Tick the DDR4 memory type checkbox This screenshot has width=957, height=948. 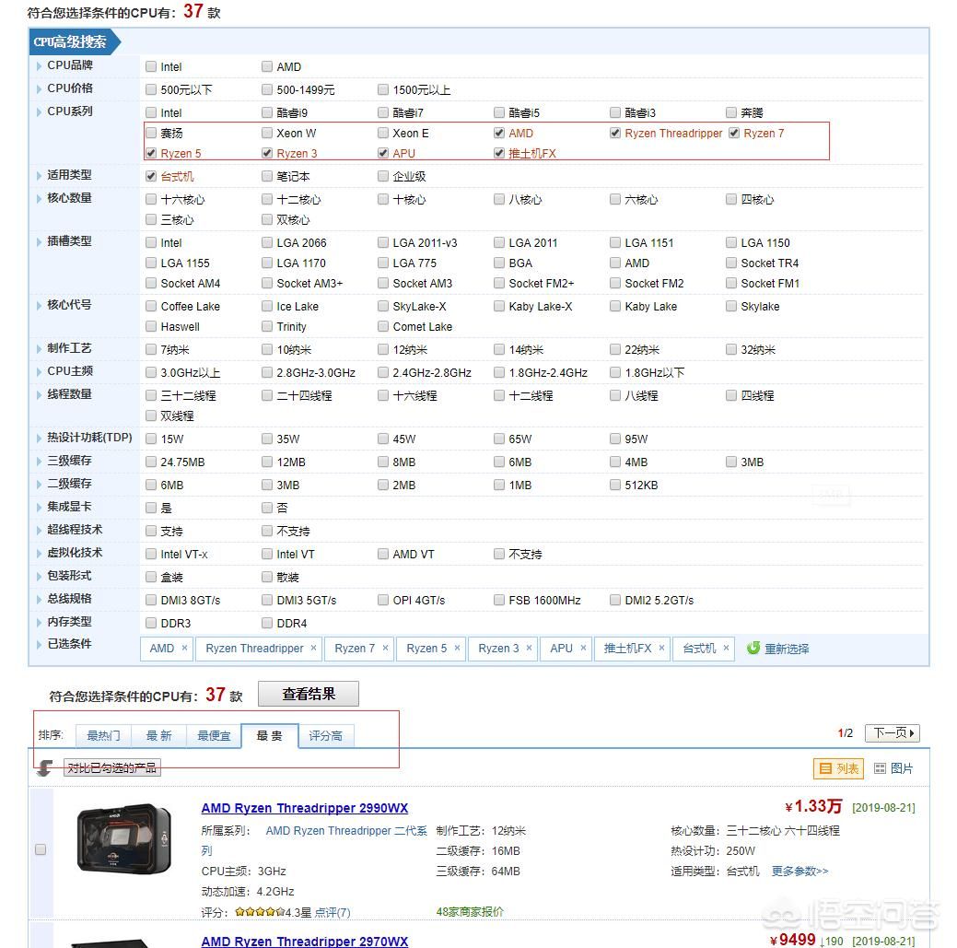(x=267, y=623)
